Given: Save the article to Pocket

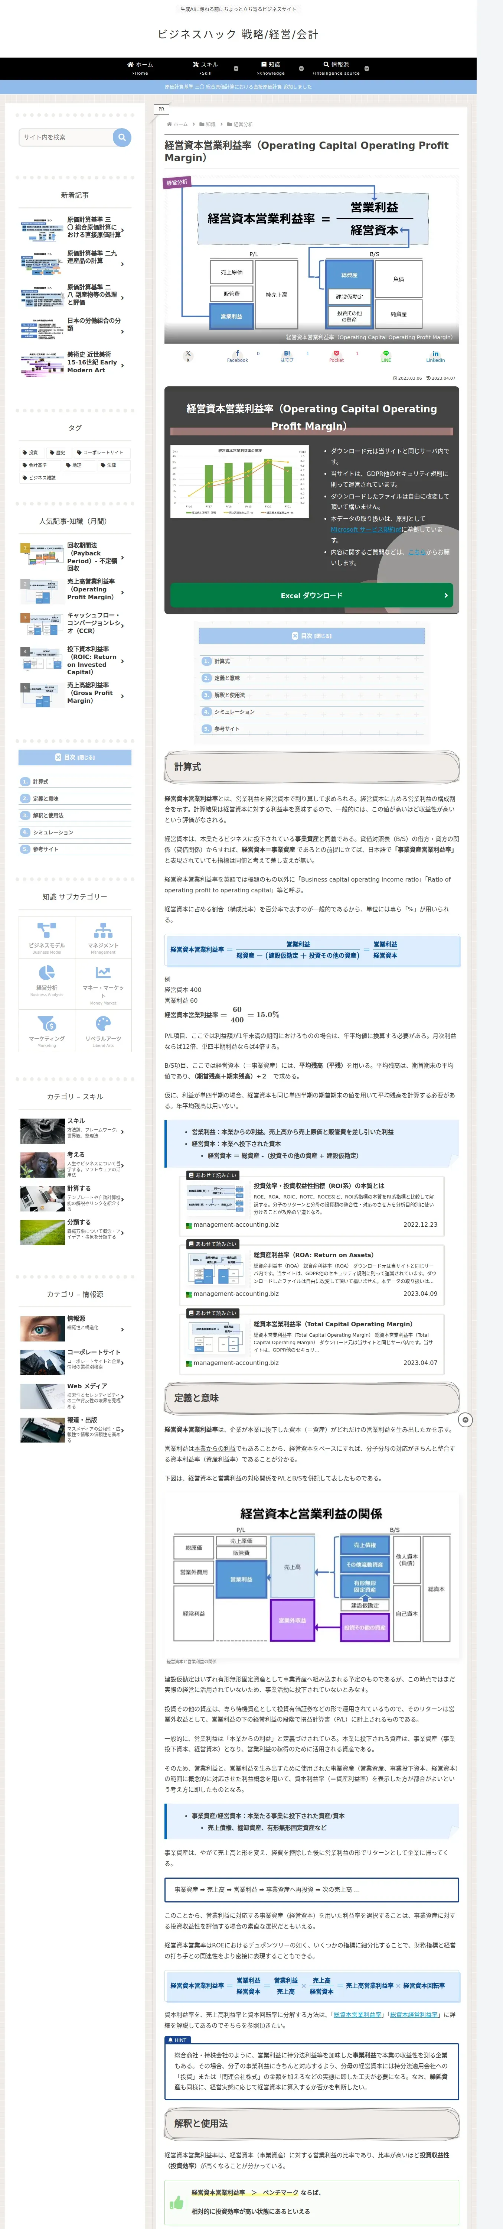Looking at the screenshot, I should click(x=336, y=356).
